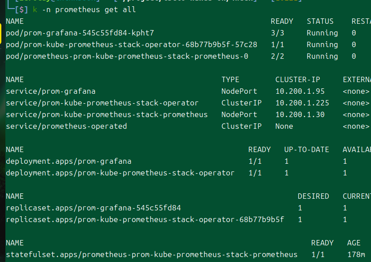Click up-to-date "1" of deployment prom-grafana
This screenshot has height=262, width=371.
(287, 161)
